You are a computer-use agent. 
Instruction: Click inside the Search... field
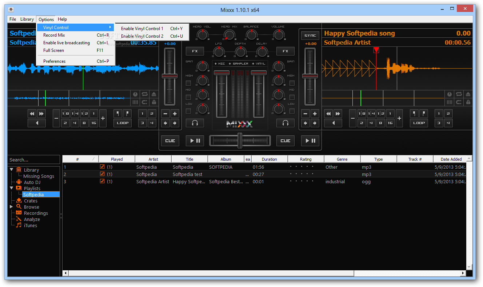34,160
